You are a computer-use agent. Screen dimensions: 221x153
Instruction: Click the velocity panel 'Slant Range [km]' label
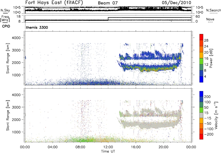click(8, 115)
